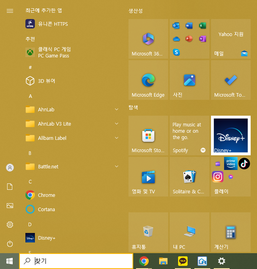Open Excel icon in Office tile group
The width and height of the screenshot is (257, 269).
[203, 26]
